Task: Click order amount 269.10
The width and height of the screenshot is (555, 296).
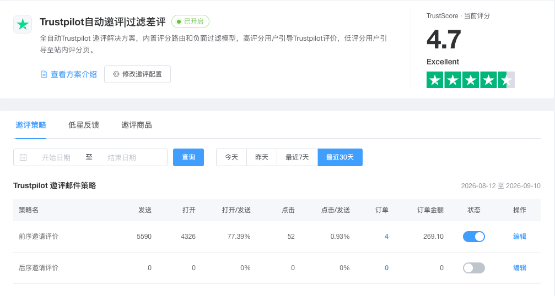Action: (x=433, y=237)
